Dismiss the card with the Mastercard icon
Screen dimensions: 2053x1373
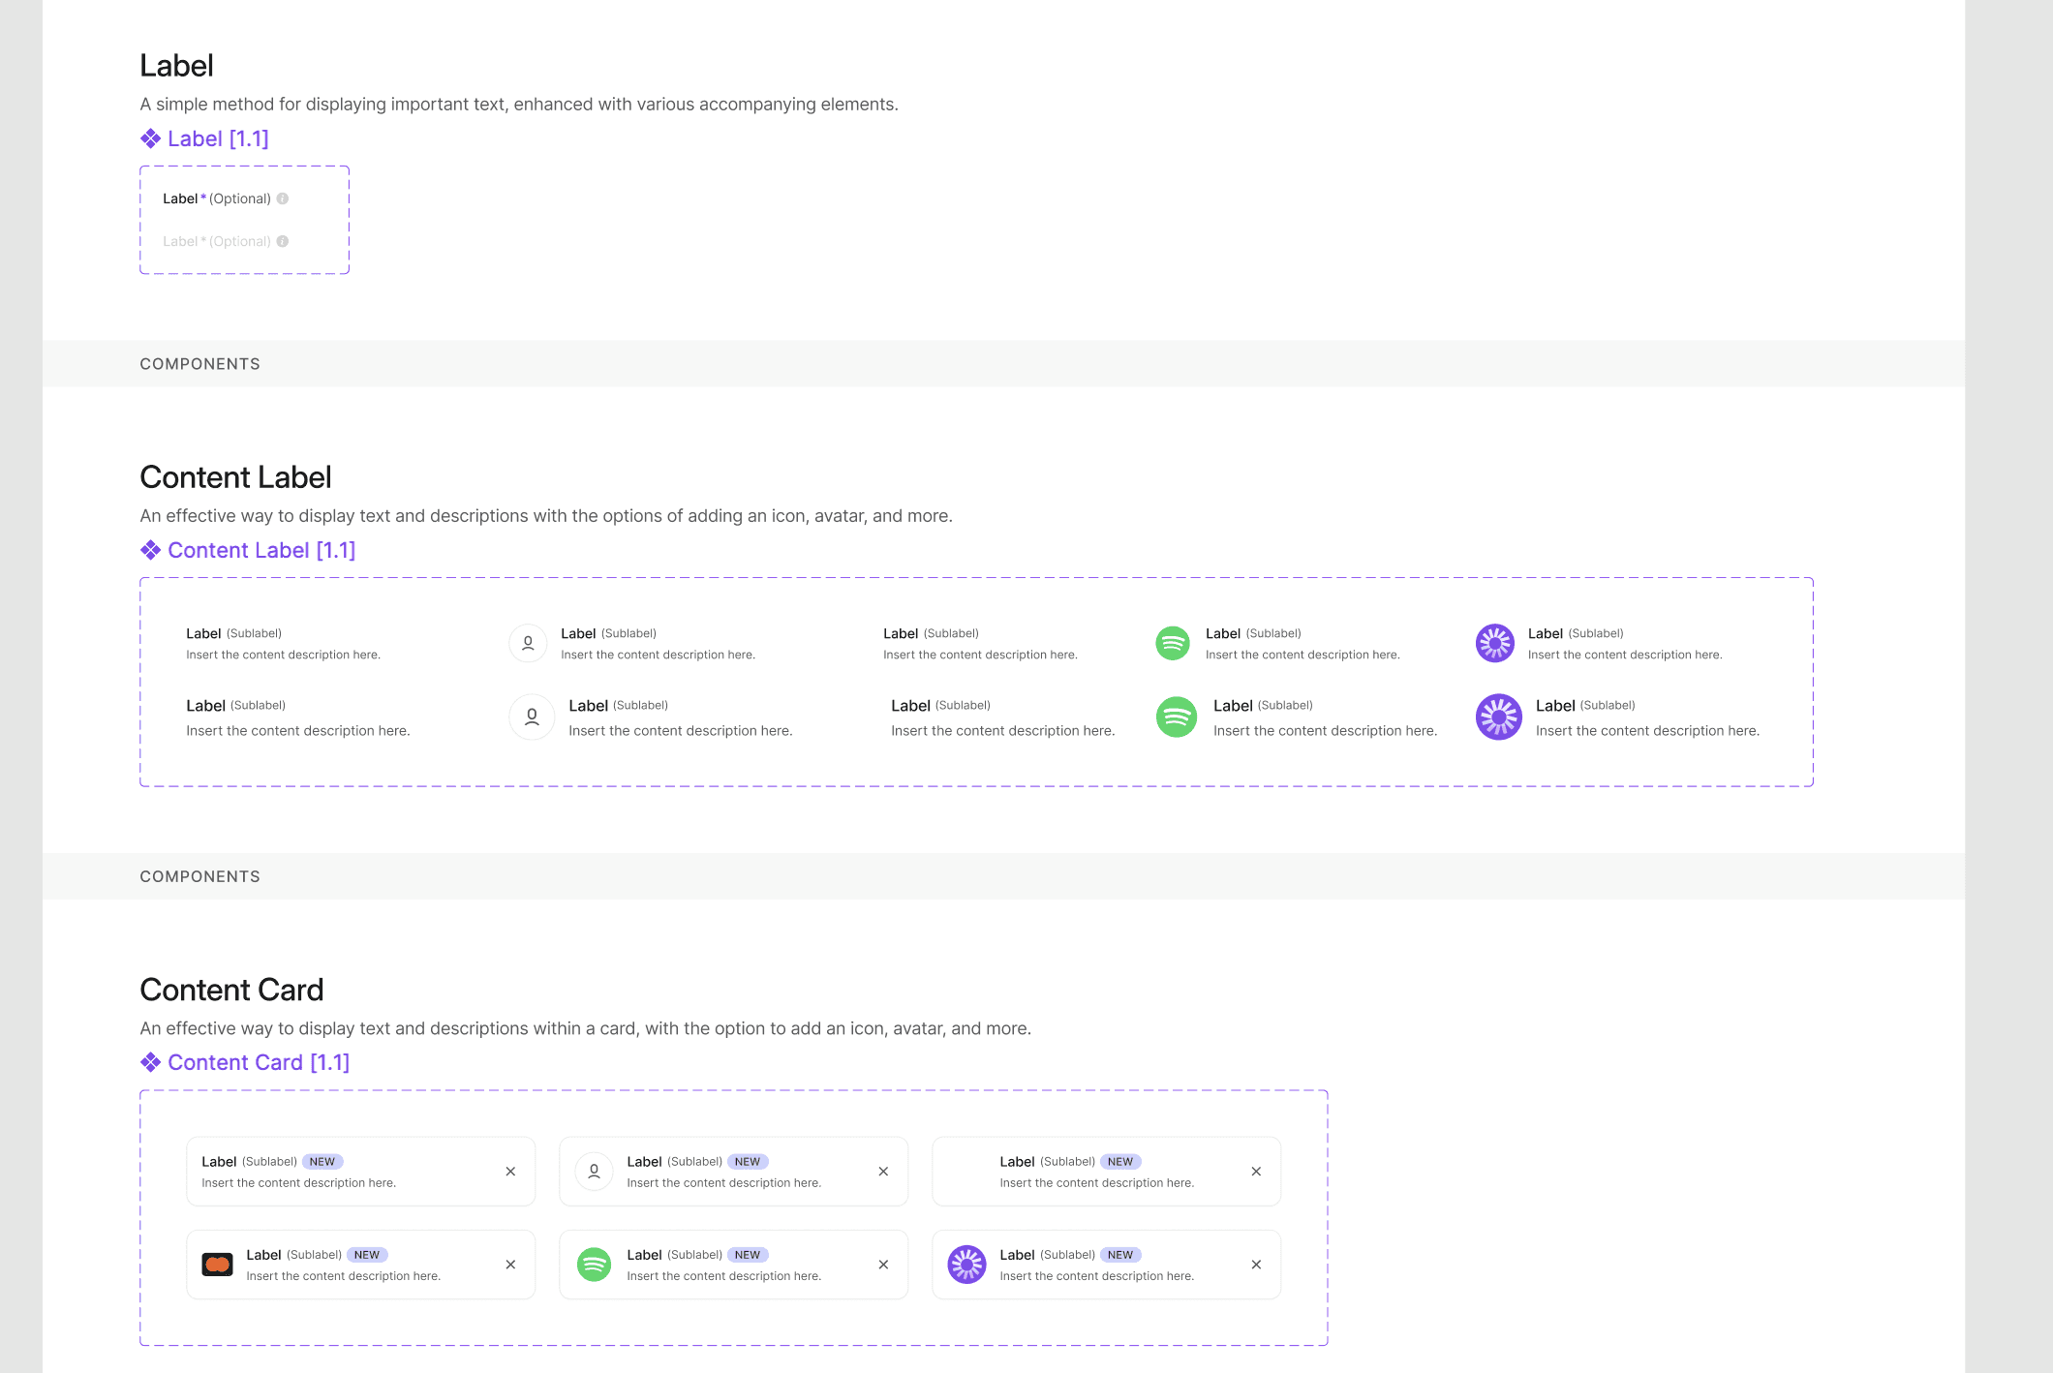pos(510,1265)
